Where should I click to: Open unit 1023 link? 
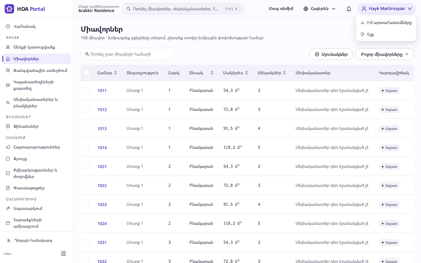point(102,205)
